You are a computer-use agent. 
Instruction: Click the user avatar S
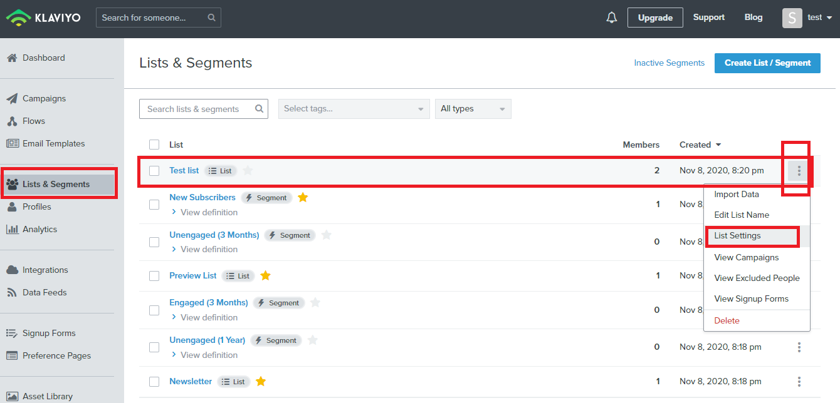792,18
